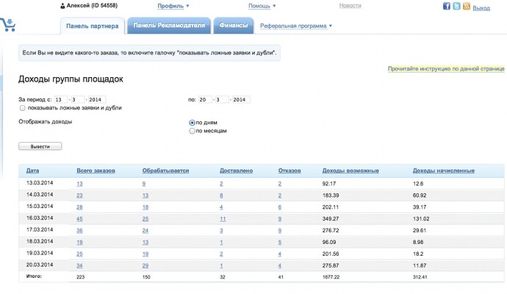Open refusals count 5 for 18.03.2014
This screenshot has width=507, height=294.
click(280, 243)
